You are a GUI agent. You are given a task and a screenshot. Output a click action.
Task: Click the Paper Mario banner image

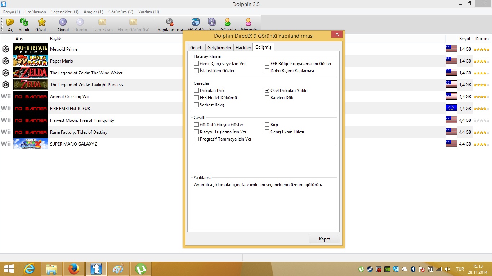[x=31, y=61]
